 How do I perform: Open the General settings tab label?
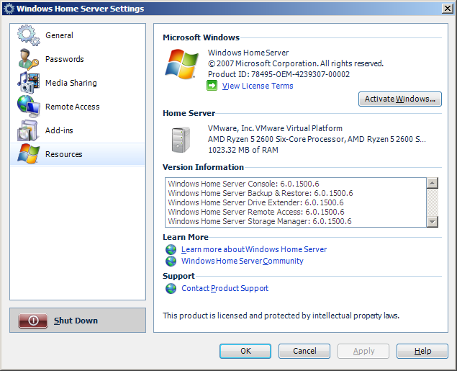click(59, 35)
